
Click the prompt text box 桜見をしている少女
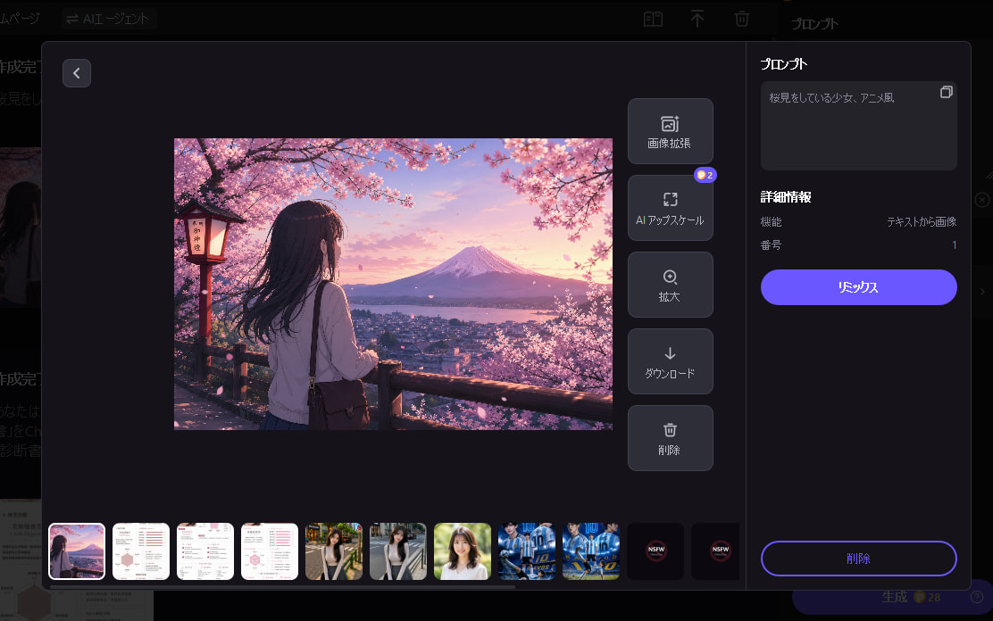click(858, 126)
